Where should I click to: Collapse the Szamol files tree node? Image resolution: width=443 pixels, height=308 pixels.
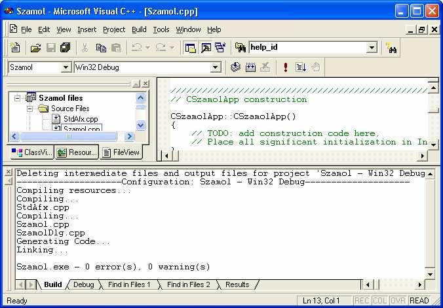17,99
